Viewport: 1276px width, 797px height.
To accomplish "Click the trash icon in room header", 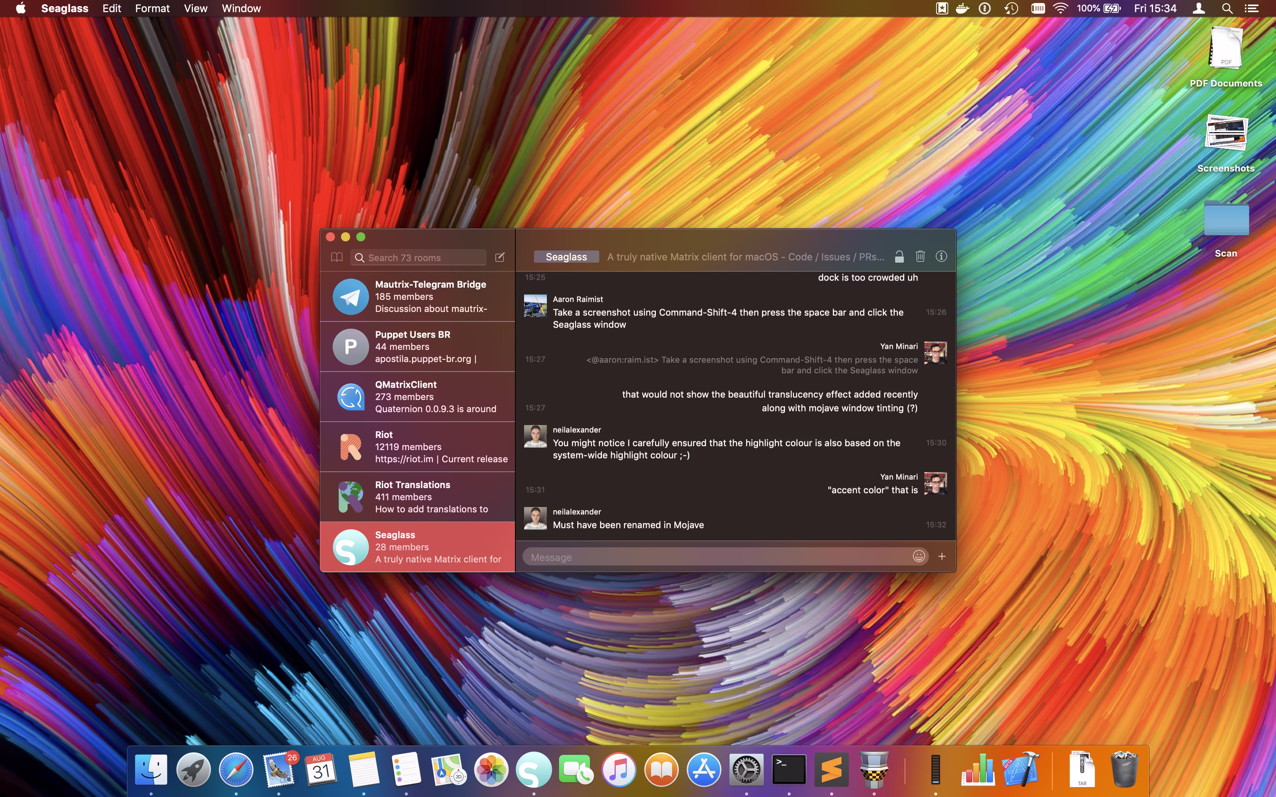I will coord(920,256).
